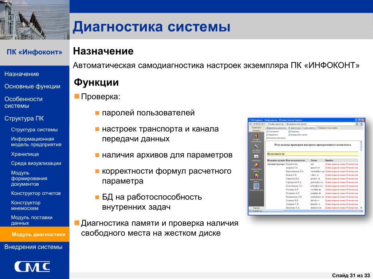The height and width of the screenshot is (279, 373).
Task: Go to 'Основные функции' section
Action: [32, 86]
